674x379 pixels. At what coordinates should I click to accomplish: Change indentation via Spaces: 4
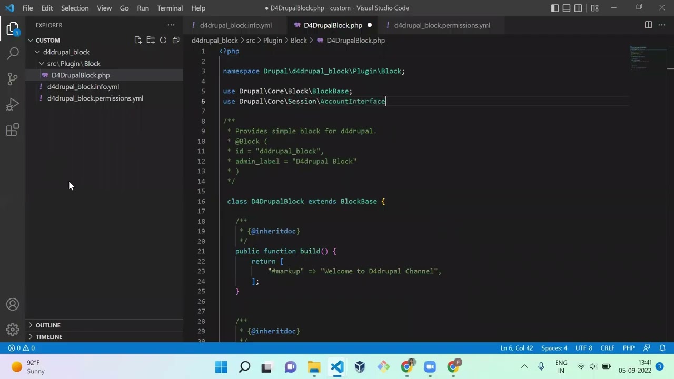click(x=554, y=348)
